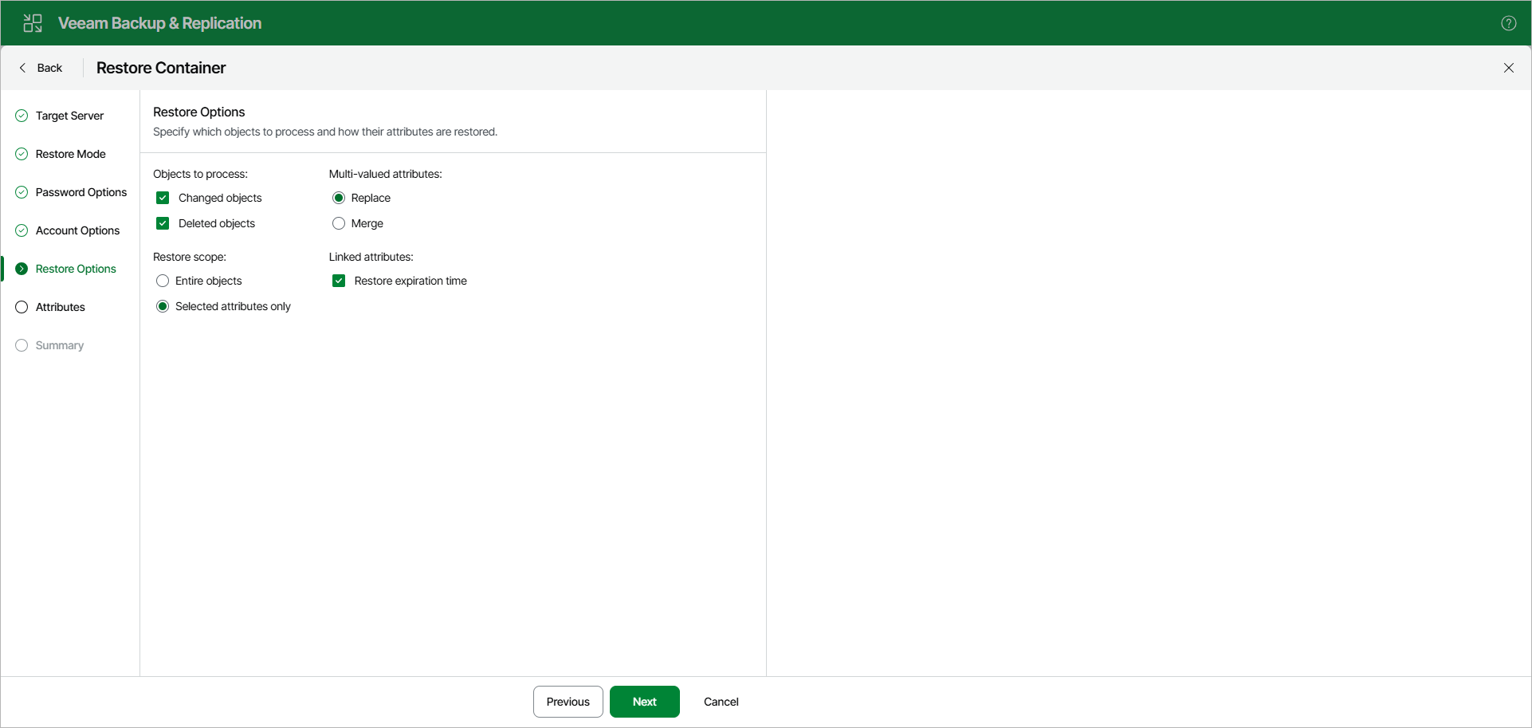Click the Previous button

click(568, 702)
